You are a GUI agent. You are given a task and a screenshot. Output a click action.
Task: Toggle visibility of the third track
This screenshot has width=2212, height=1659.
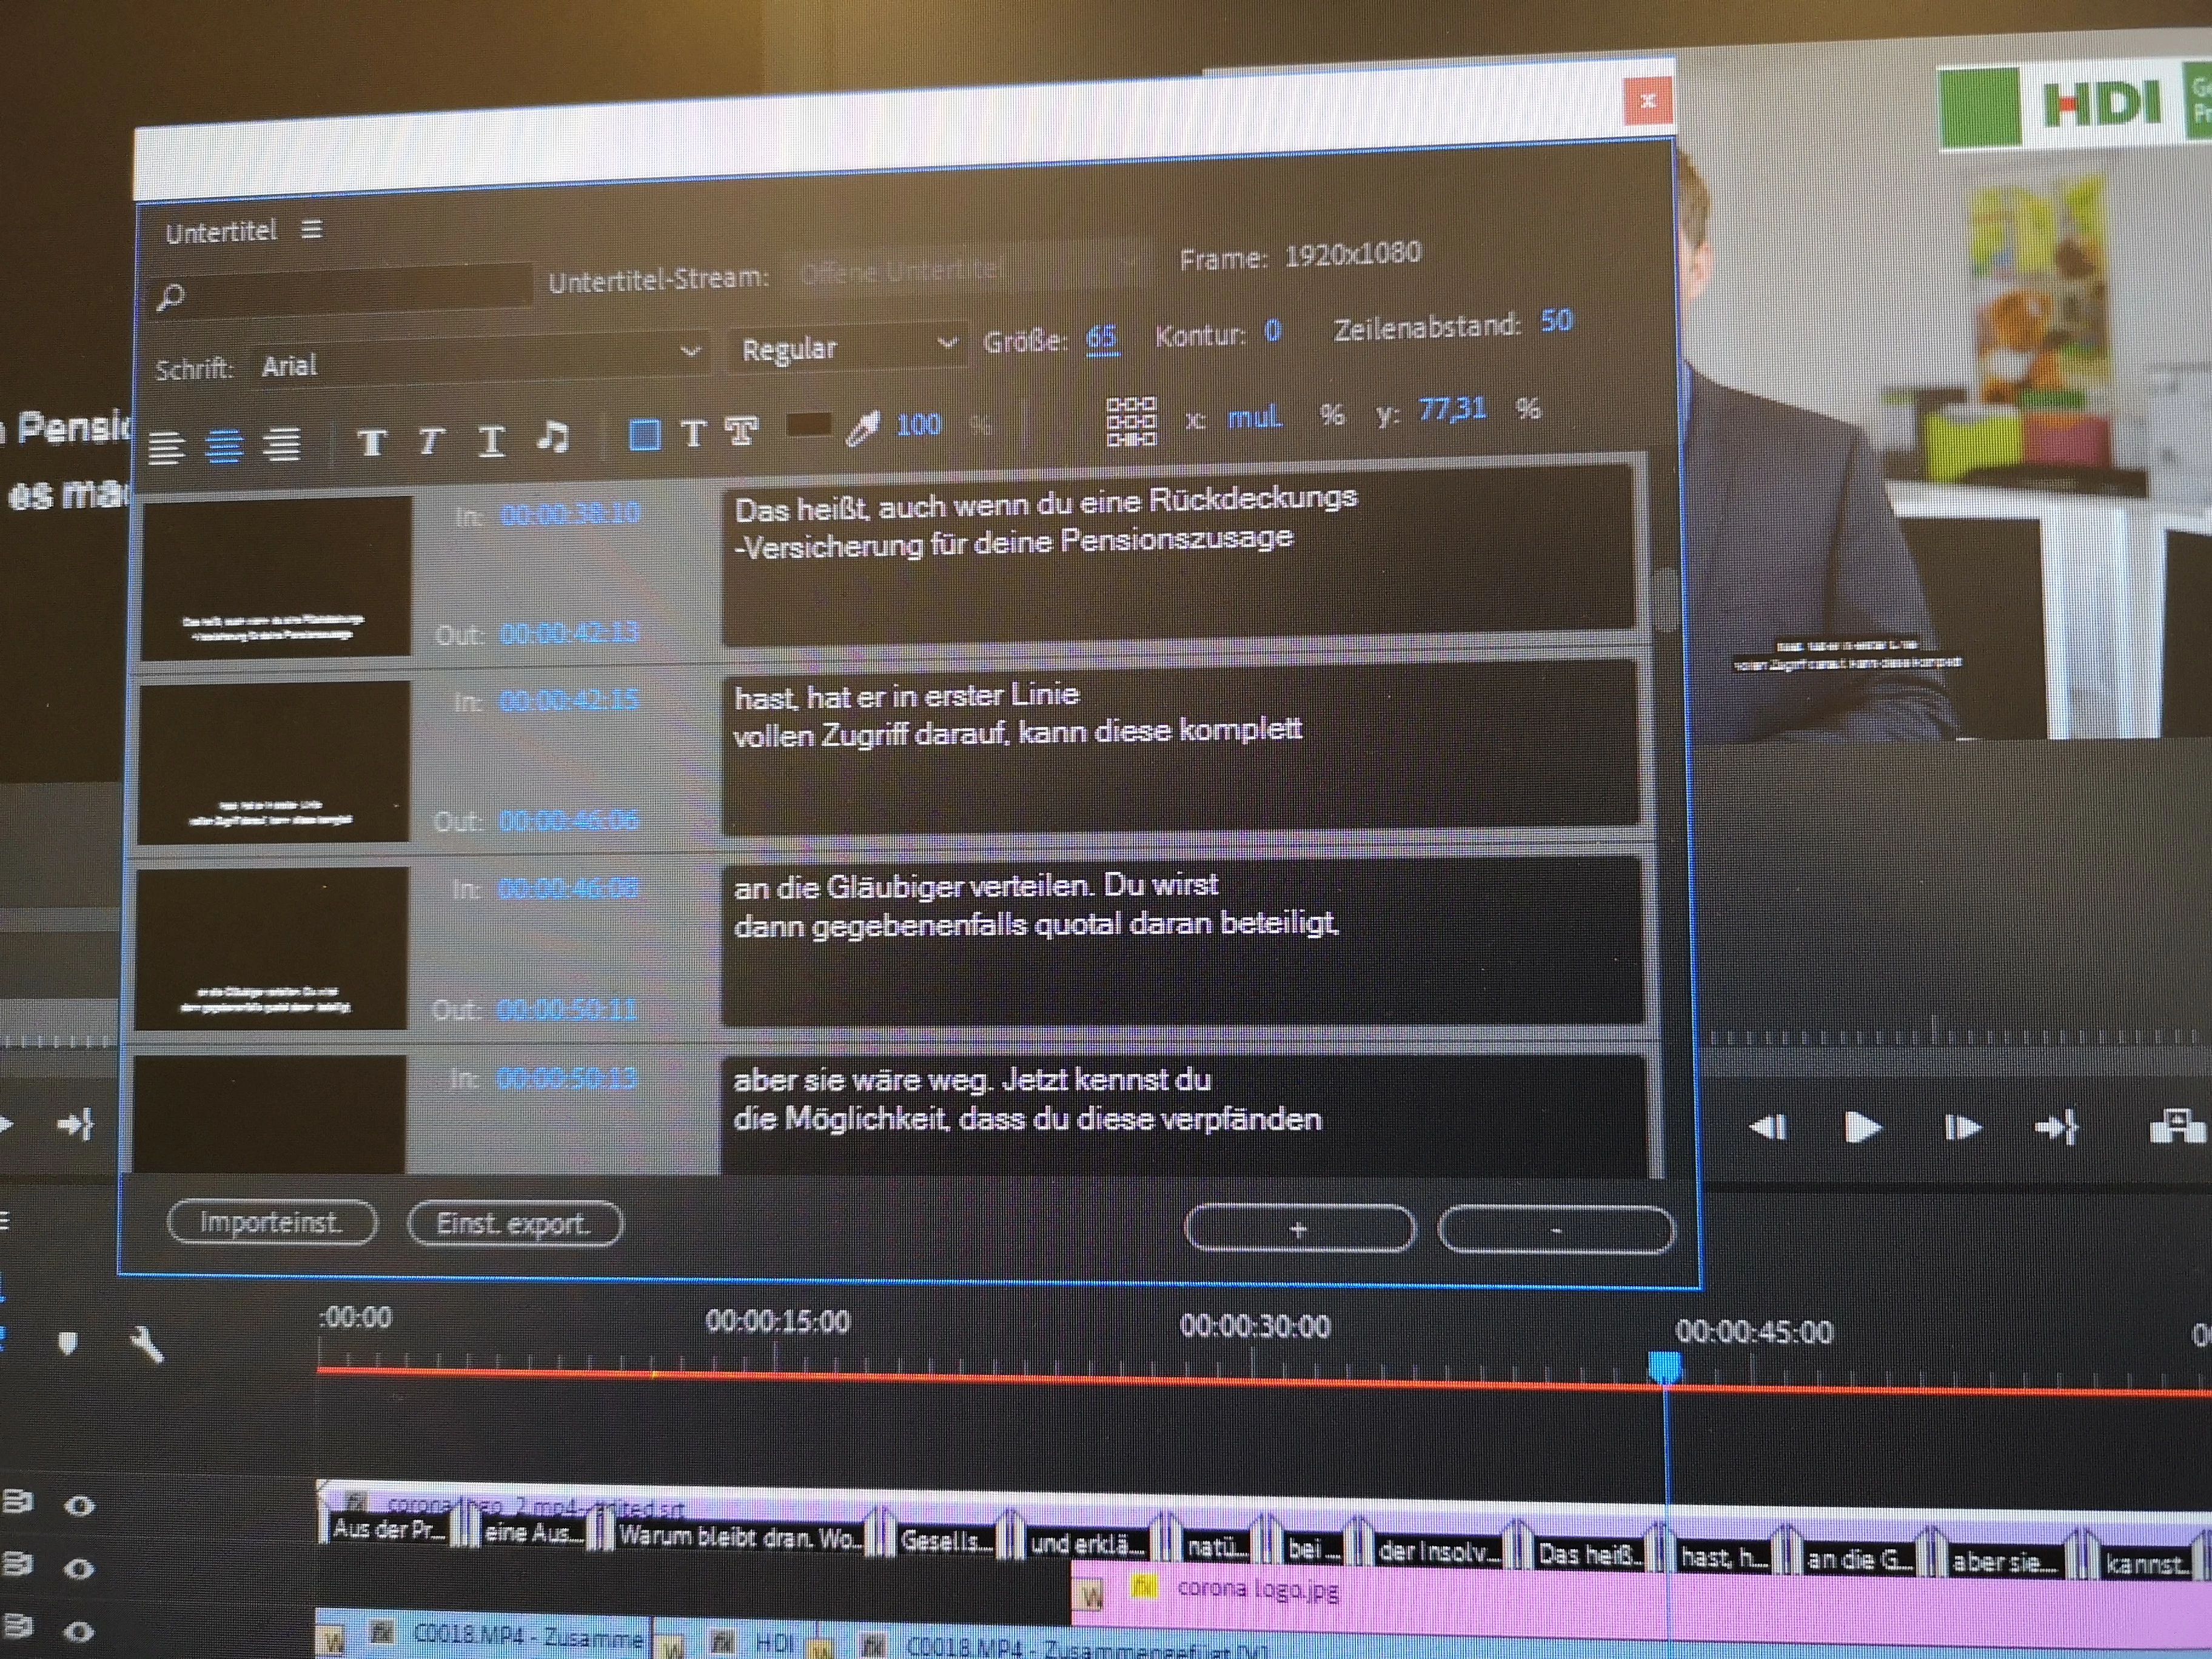[x=79, y=1632]
